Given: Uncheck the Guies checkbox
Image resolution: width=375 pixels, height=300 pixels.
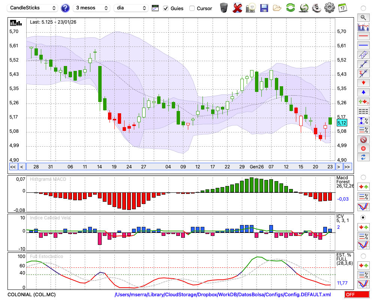Looking at the screenshot, I should pos(166,8).
